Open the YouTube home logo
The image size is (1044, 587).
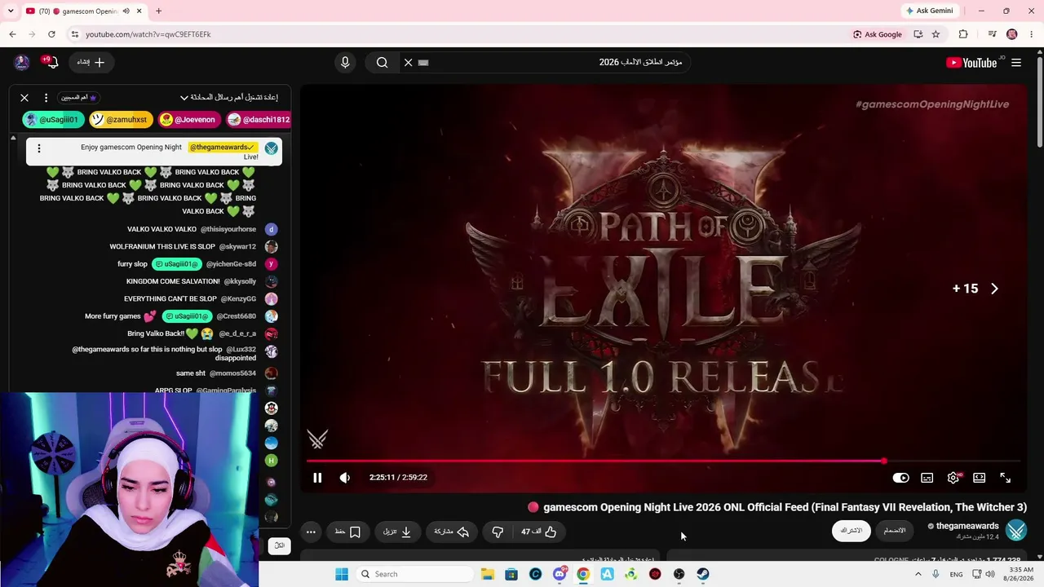pyautogui.click(x=972, y=63)
